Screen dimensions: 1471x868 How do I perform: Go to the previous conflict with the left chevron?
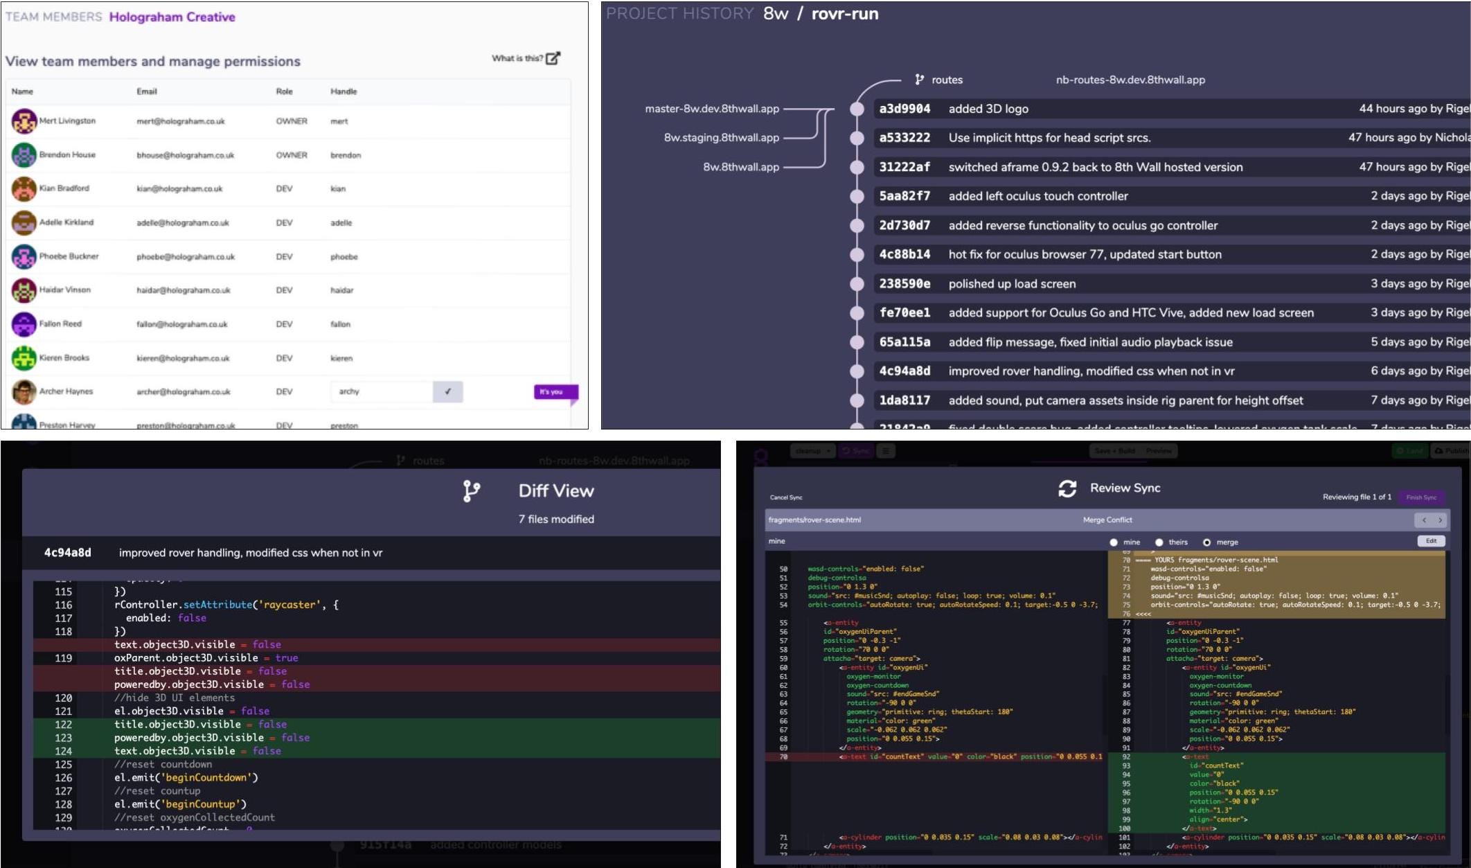click(x=1424, y=520)
